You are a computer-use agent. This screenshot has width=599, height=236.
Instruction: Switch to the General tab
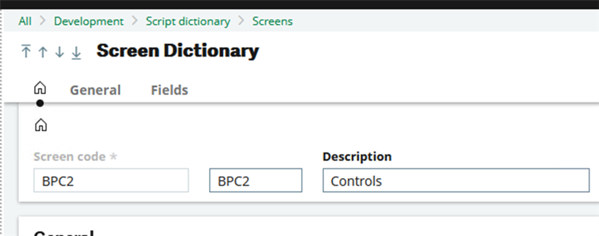pyautogui.click(x=95, y=91)
